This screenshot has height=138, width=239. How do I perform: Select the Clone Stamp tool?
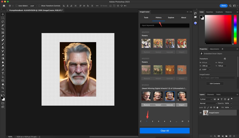[3, 47]
